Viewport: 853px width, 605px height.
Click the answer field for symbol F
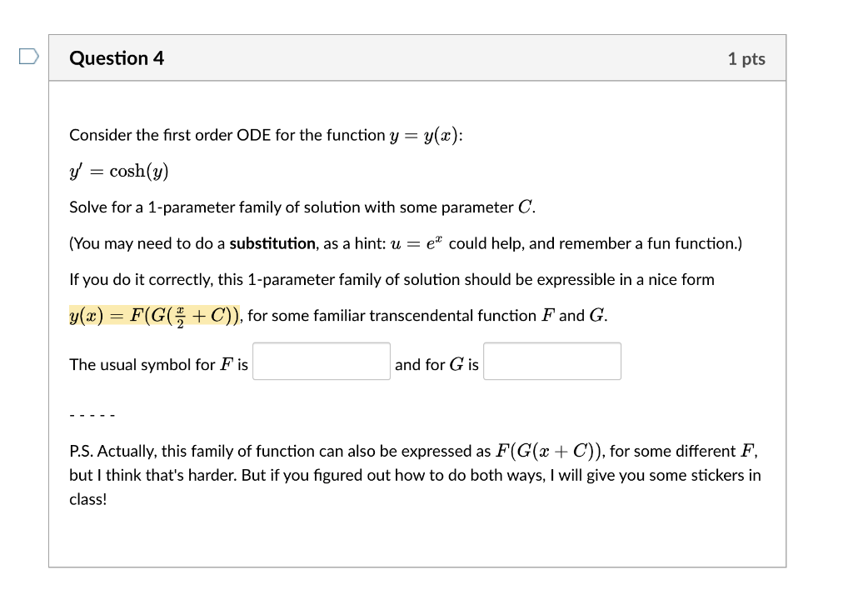[x=321, y=360]
